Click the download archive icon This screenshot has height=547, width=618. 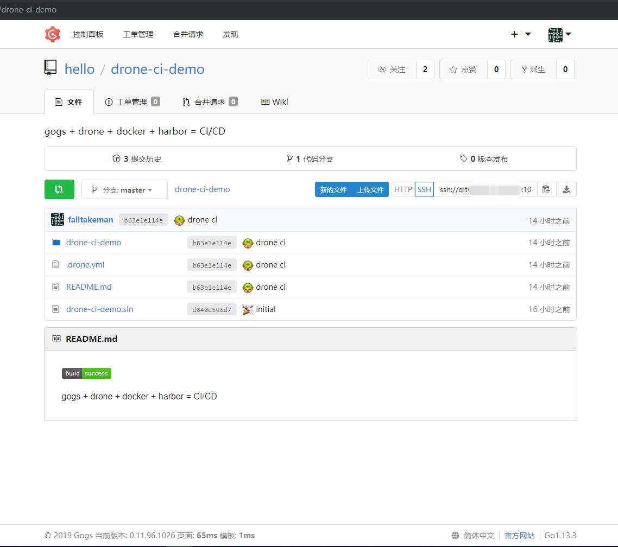click(566, 189)
